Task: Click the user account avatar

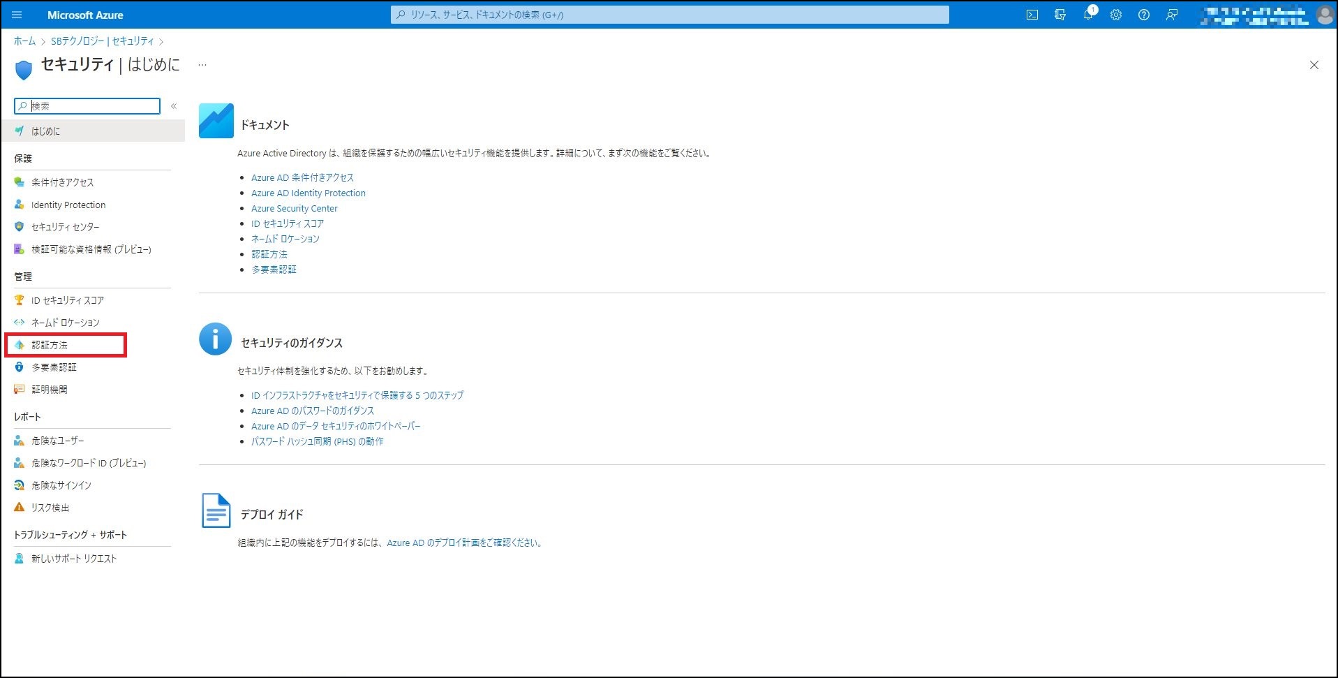Action: (x=1325, y=15)
